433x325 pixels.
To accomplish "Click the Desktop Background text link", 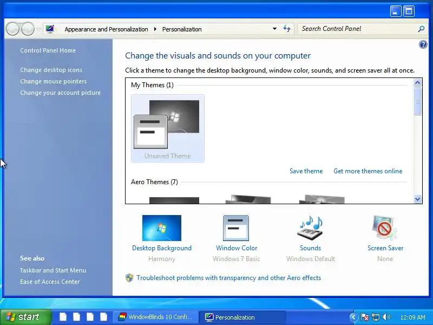I will [162, 248].
